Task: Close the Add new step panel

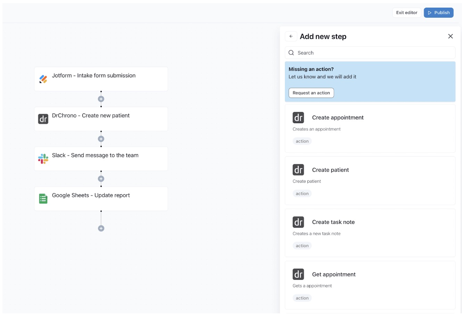Action: click(x=451, y=36)
